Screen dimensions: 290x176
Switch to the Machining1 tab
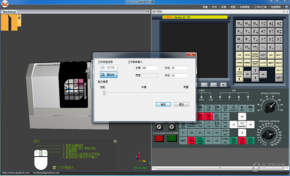(x=9, y=12)
